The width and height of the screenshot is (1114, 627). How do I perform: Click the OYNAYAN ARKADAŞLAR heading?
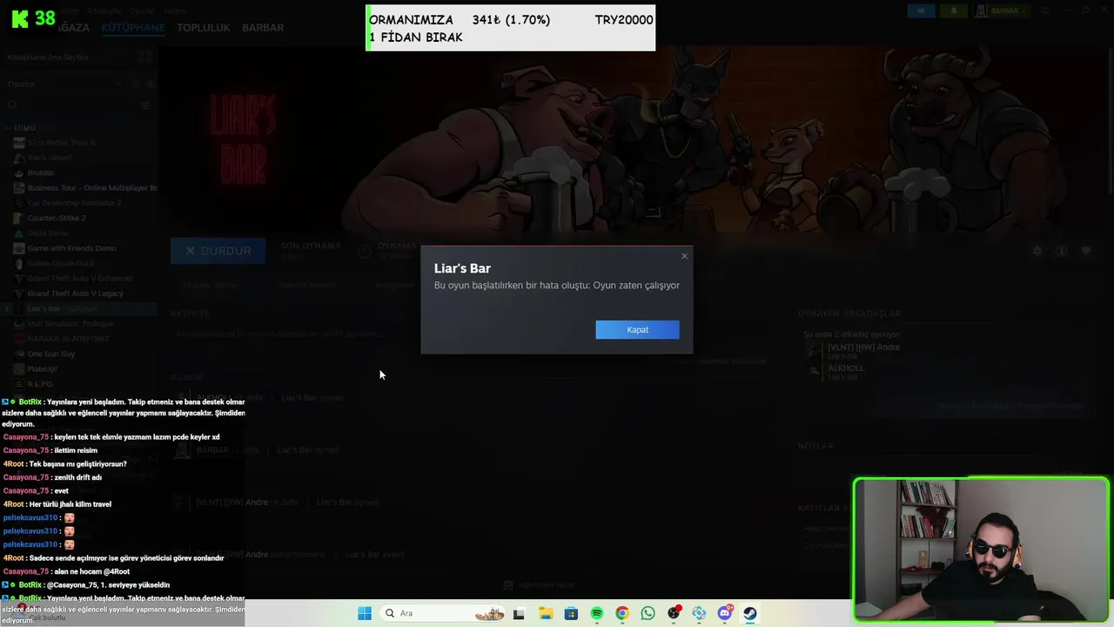tap(849, 313)
